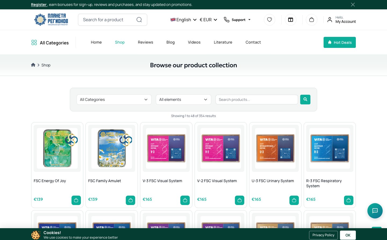Viewport: 387px width, 240px height.
Task: Expand the Support dropdown
Action: tap(237, 20)
